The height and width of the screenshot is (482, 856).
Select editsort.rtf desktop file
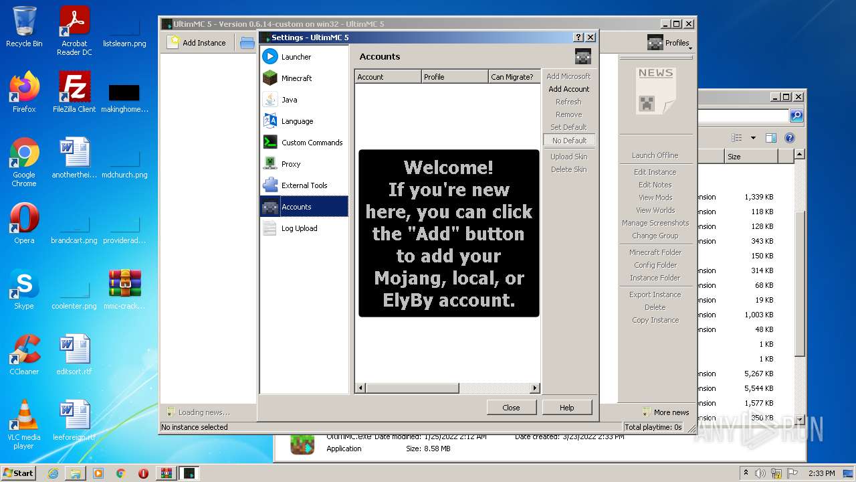coord(74,355)
